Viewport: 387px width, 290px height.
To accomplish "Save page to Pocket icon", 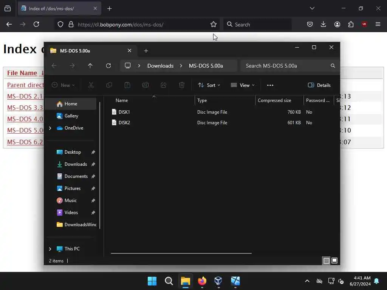I will (310, 24).
